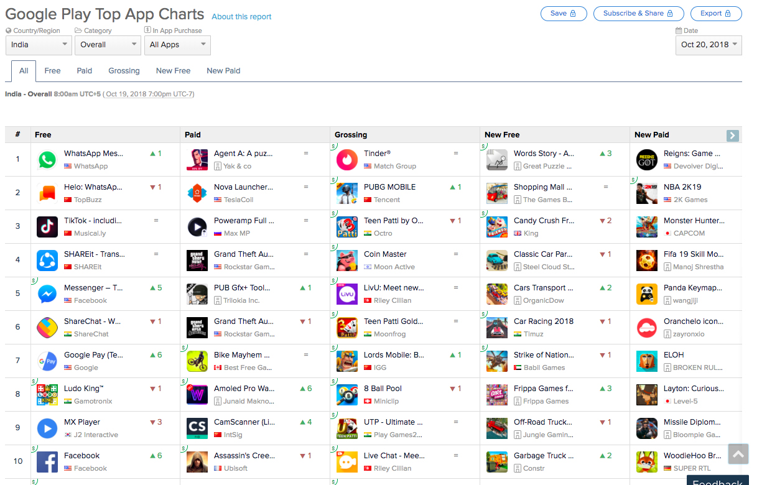Open the About this report link

[x=241, y=17]
